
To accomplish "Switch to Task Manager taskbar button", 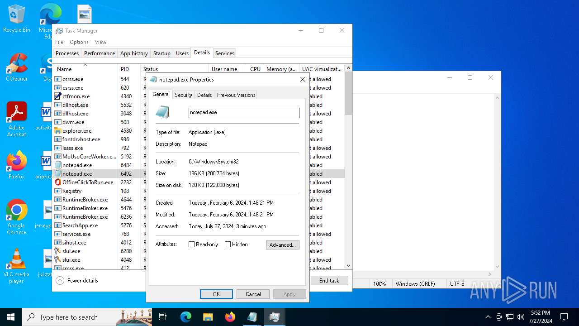I will click(x=274, y=317).
